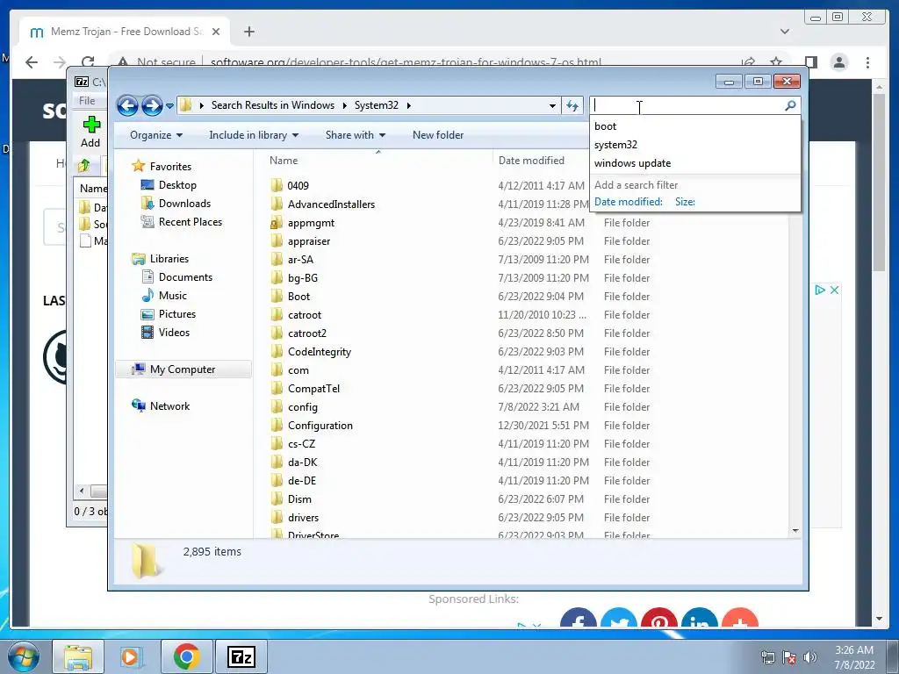Open the Share with dropdown

point(355,135)
